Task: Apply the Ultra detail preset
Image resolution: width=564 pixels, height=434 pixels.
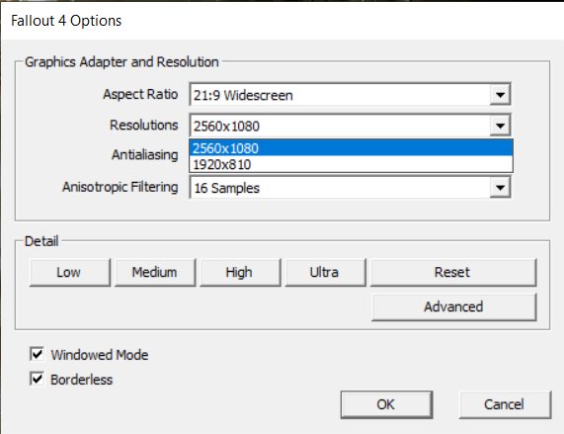Action: pos(325,273)
